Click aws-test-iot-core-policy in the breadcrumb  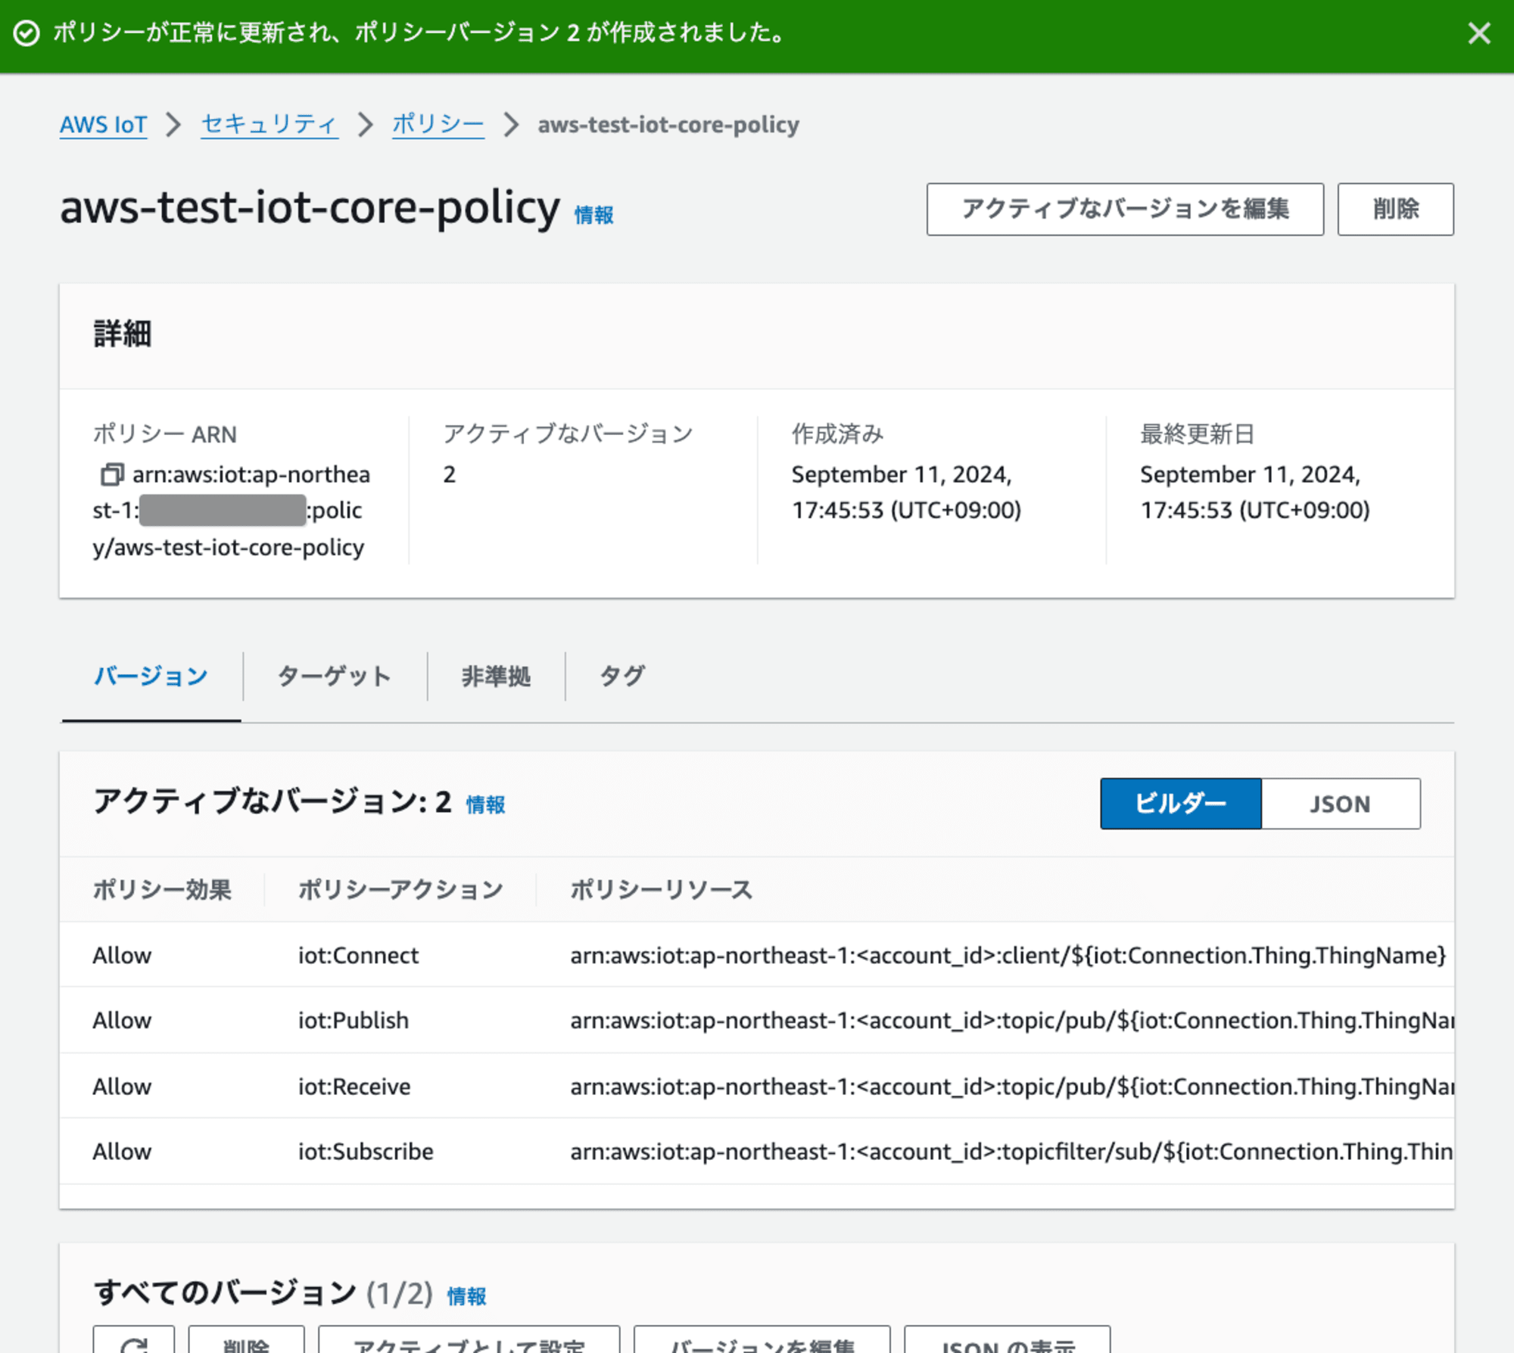click(x=668, y=124)
